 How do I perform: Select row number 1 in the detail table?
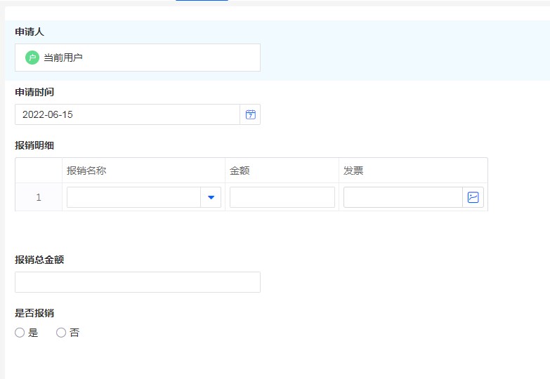pyautogui.click(x=39, y=198)
